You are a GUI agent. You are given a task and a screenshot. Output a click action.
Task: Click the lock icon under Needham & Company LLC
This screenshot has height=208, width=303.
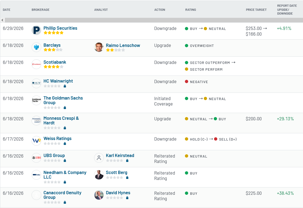point(65,182)
